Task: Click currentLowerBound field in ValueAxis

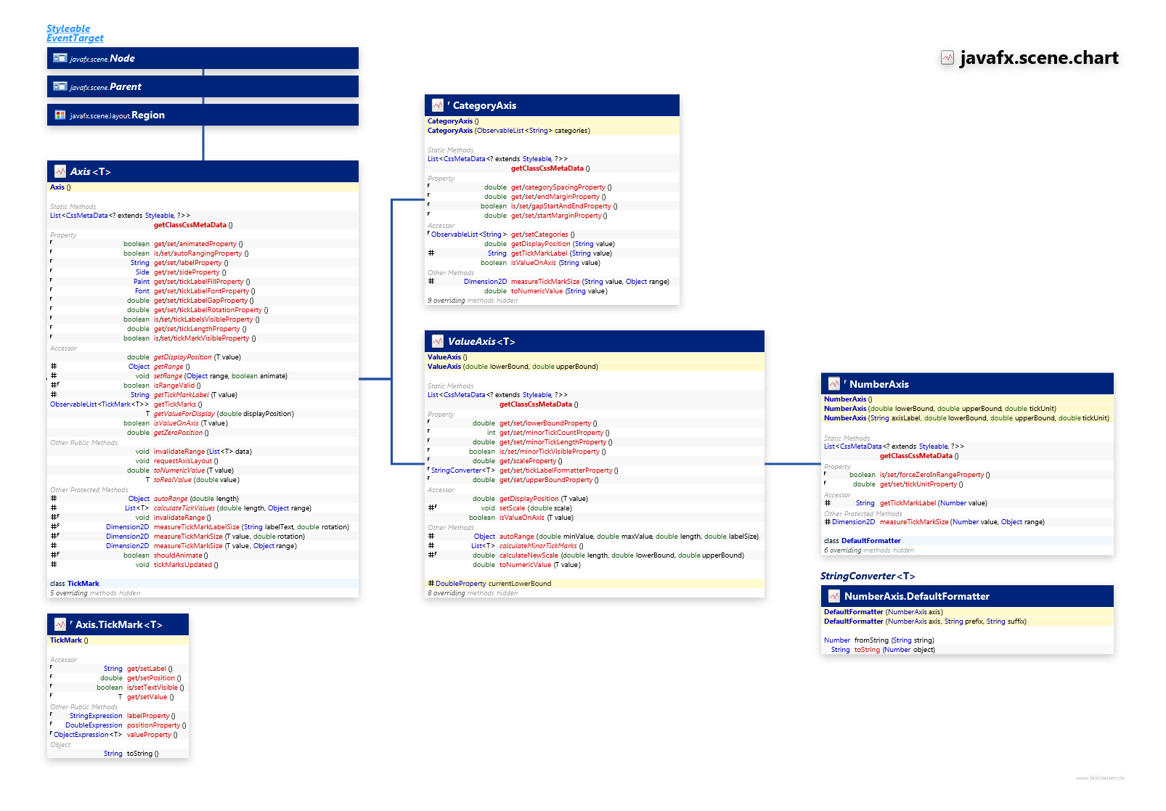Action: click(519, 584)
